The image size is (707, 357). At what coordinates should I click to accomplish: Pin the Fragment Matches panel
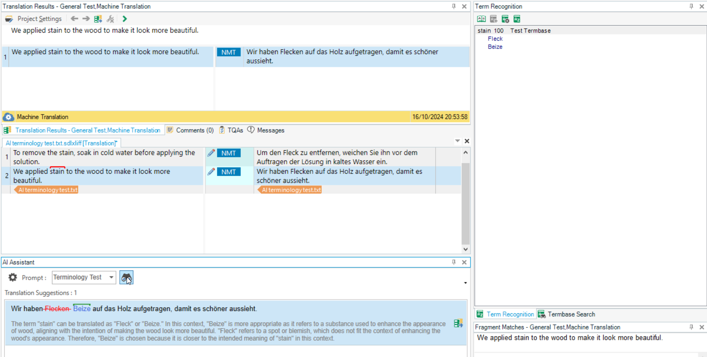coord(691,327)
